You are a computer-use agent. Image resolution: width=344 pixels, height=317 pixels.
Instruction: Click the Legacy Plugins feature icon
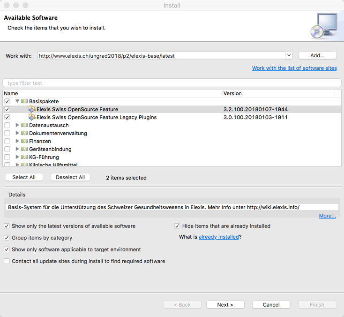tap(32, 117)
